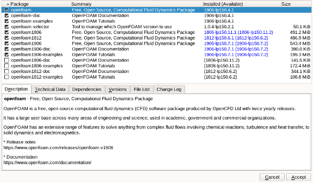Switch to the Description tab
The image size is (313, 183).
tap(17, 89)
